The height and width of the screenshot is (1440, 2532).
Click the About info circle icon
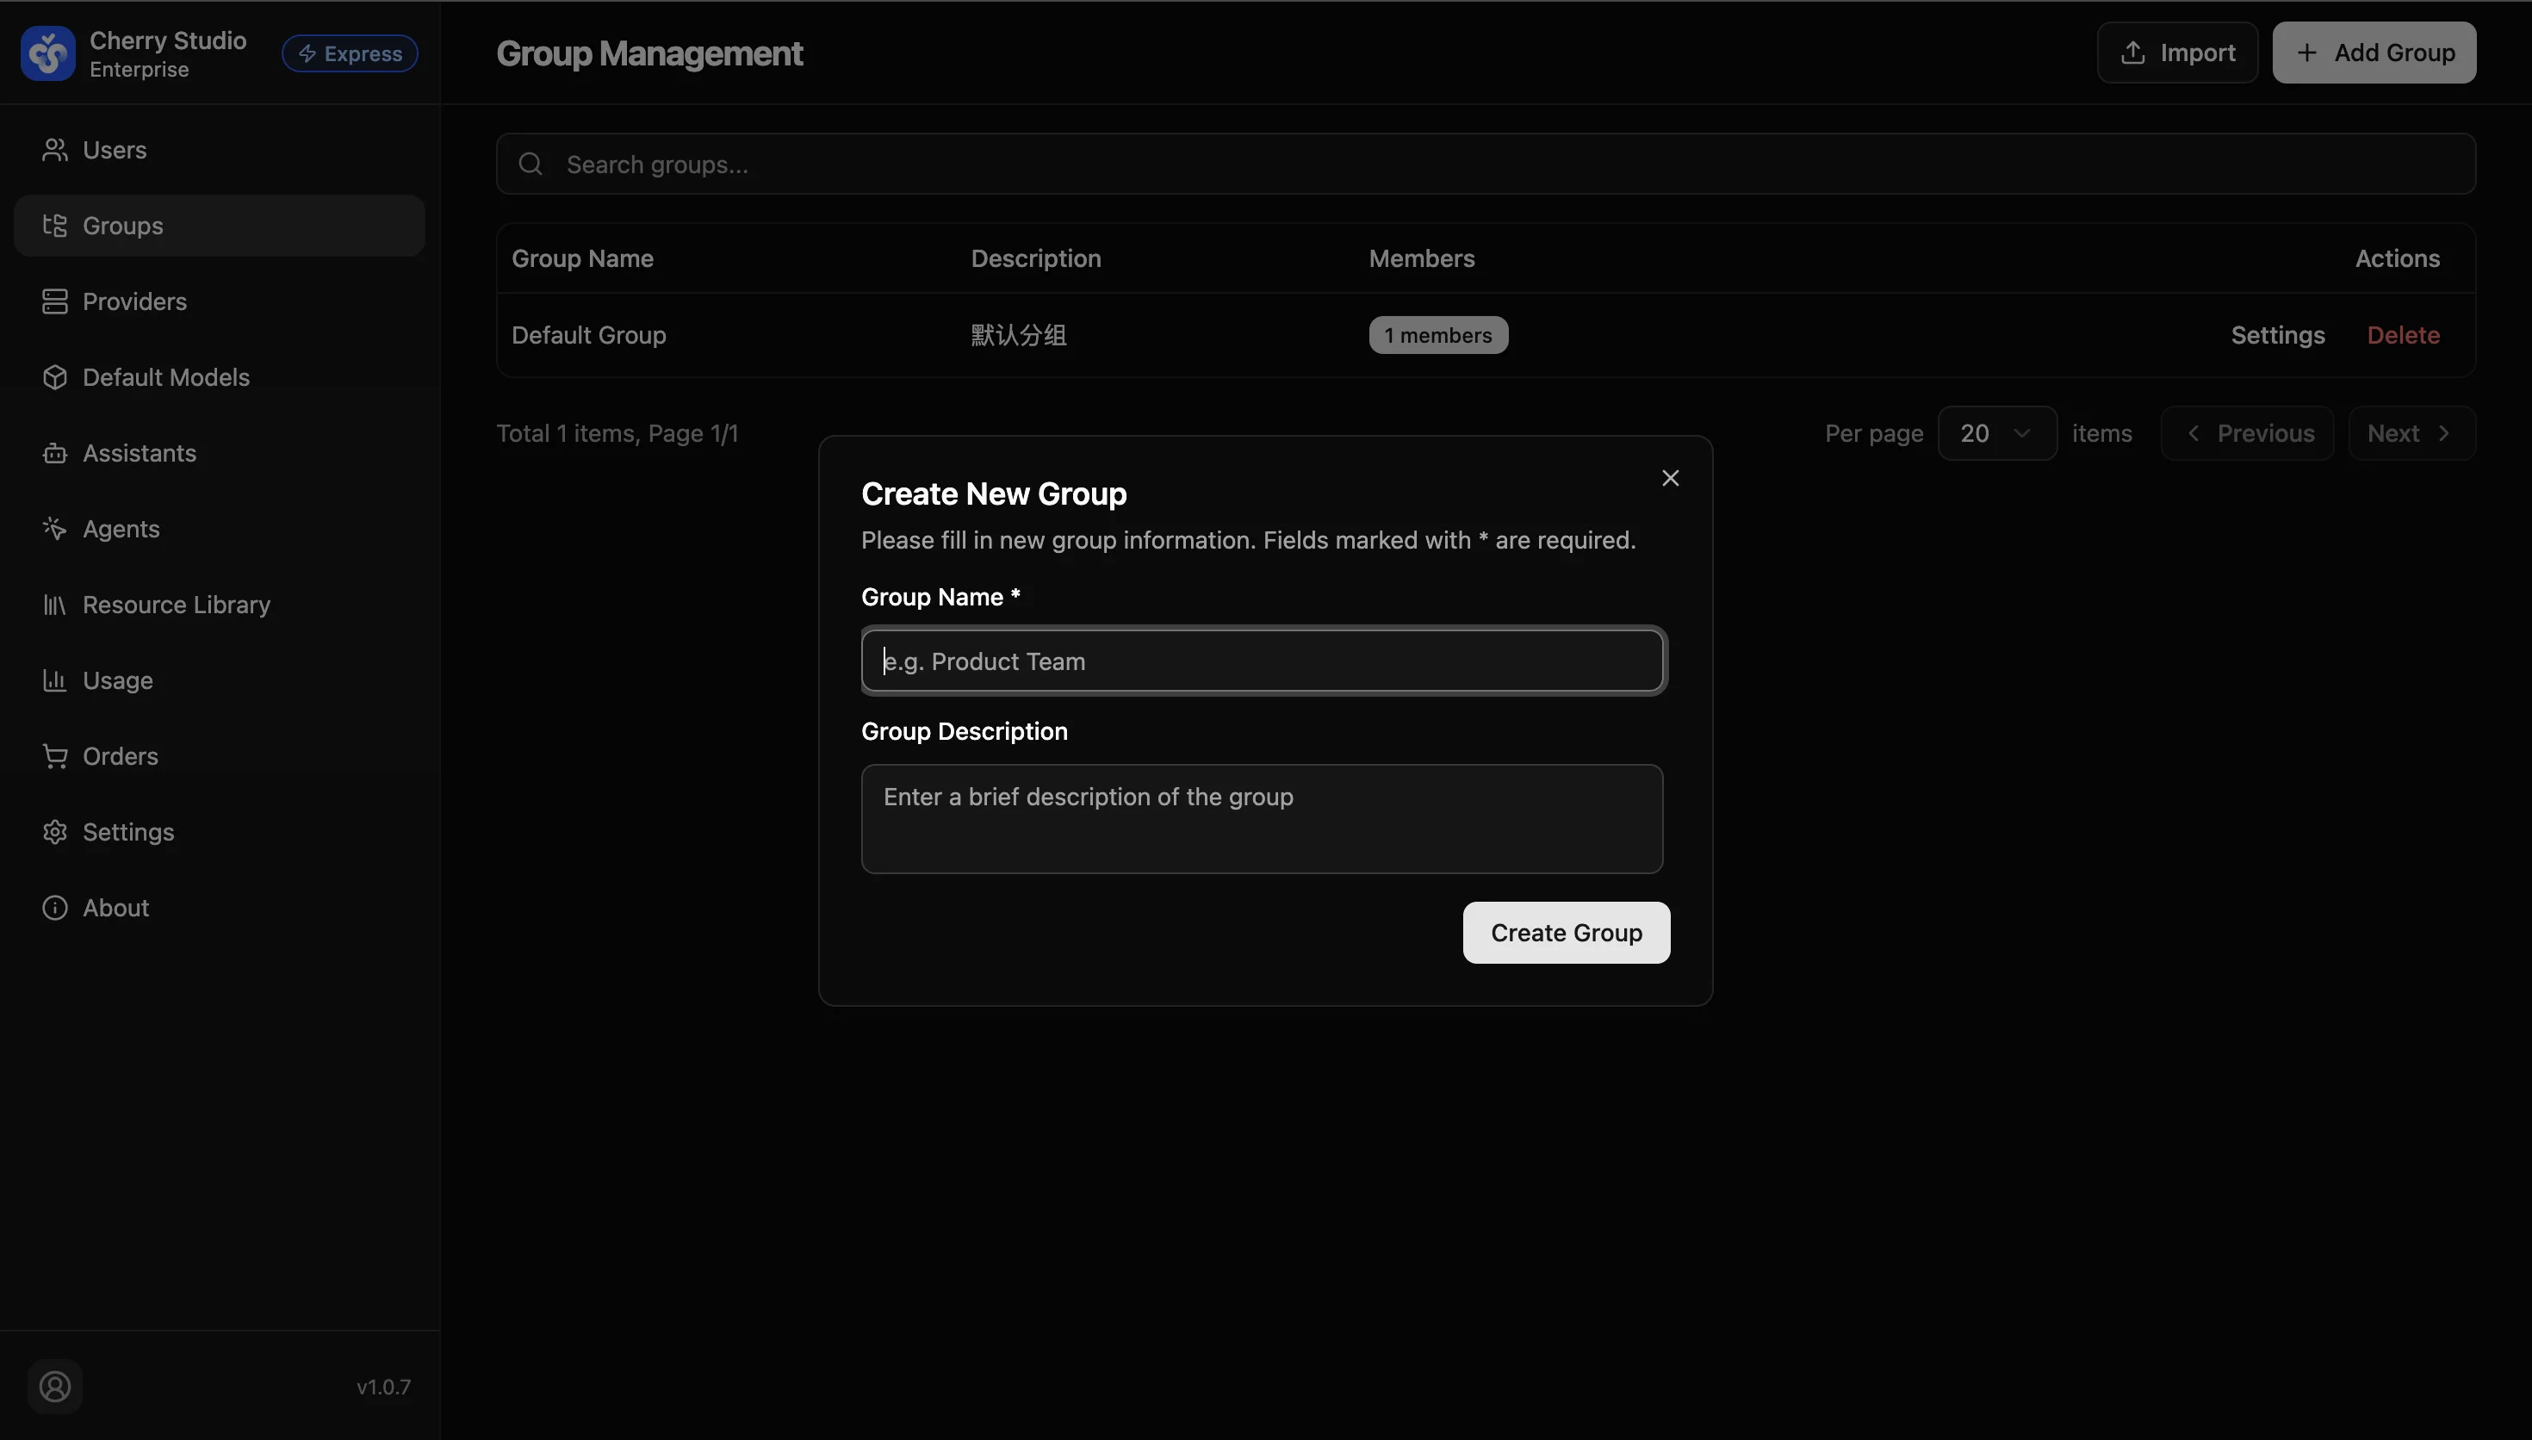tap(54, 908)
